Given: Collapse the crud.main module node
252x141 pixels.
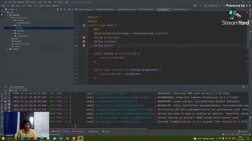Looking at the screenshot, I should click(7, 15).
